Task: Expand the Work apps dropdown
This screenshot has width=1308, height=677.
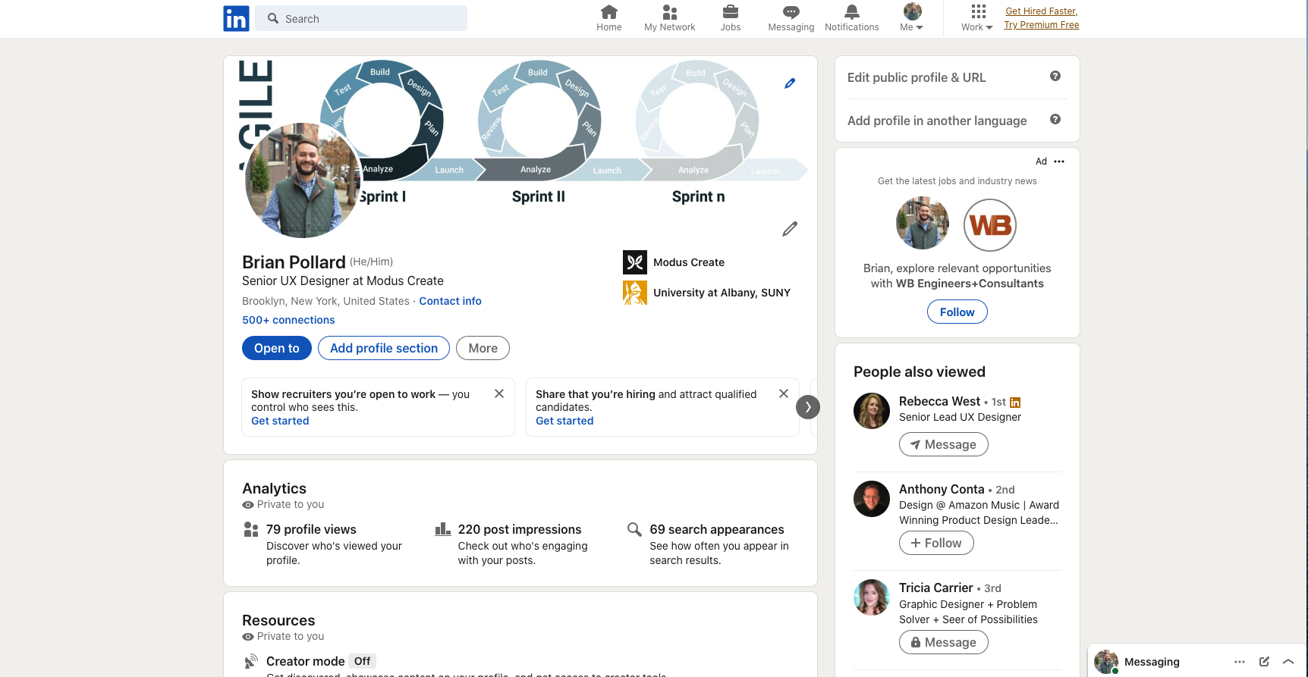Action: (x=977, y=18)
